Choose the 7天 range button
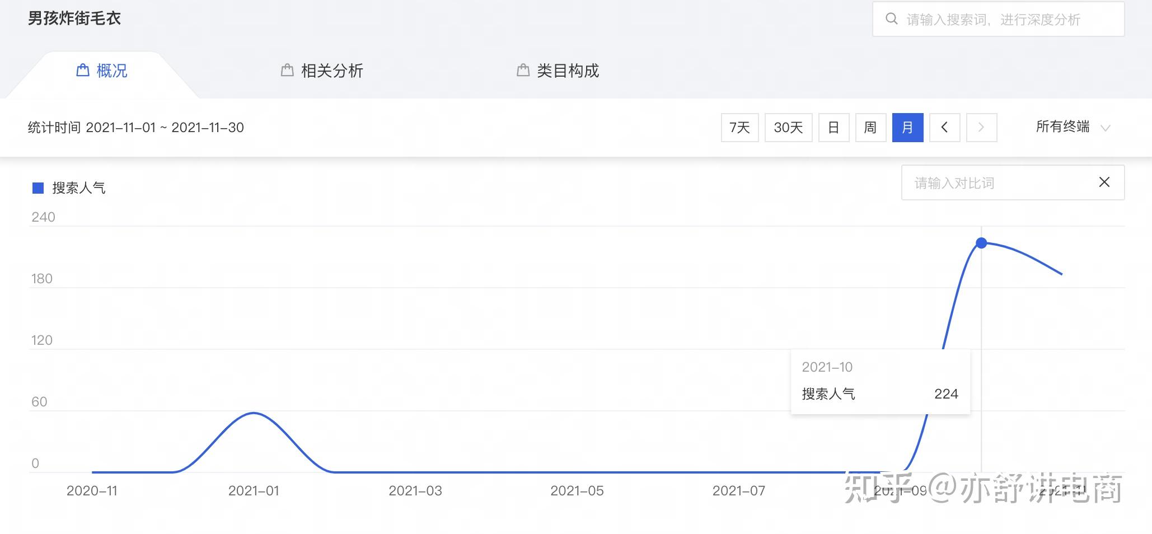The height and width of the screenshot is (534, 1152). [x=739, y=128]
